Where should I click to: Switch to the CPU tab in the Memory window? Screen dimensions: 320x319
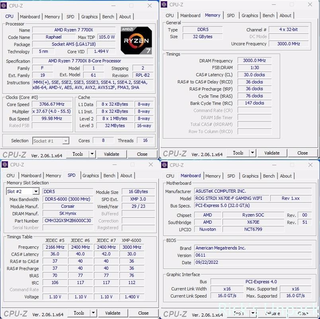(x=170, y=15)
